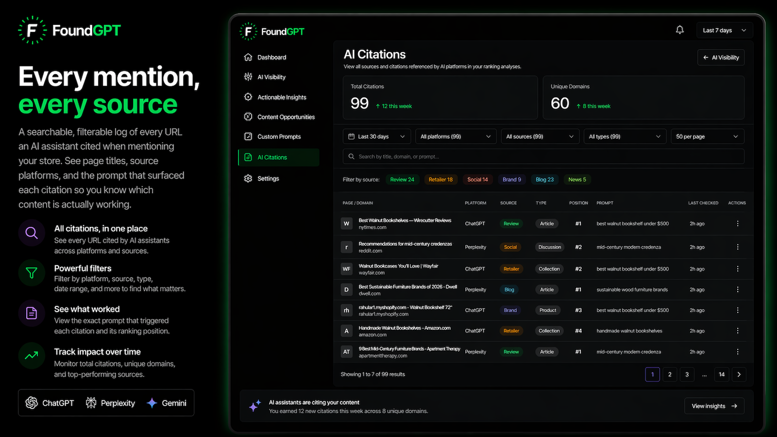The height and width of the screenshot is (437, 777).
Task: Click the AI Citations sidebar icon
Action: tap(248, 157)
